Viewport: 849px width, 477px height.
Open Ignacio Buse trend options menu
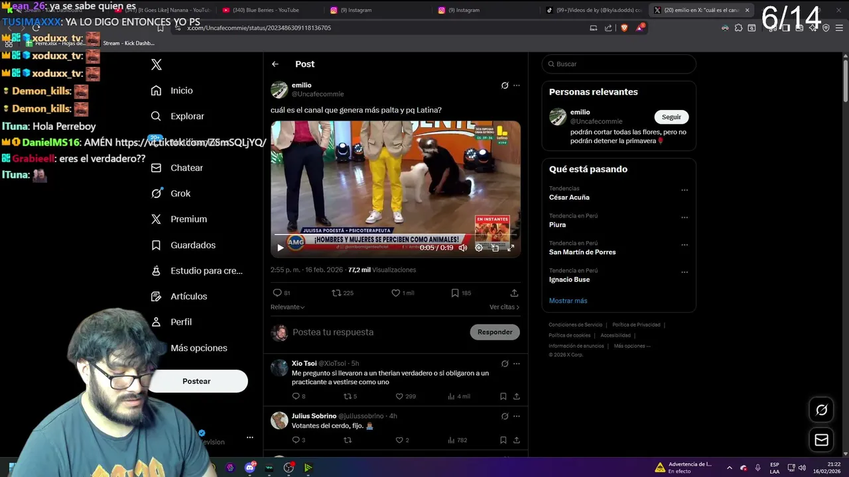click(685, 272)
